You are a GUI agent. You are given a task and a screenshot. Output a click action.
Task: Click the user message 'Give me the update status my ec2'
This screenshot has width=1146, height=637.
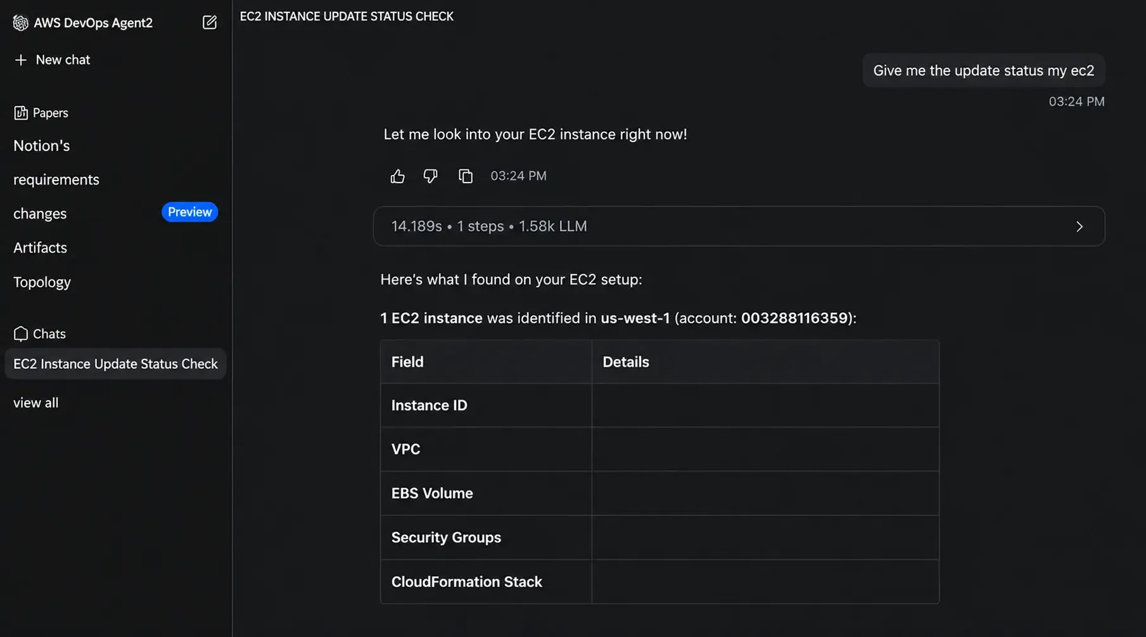(x=983, y=70)
